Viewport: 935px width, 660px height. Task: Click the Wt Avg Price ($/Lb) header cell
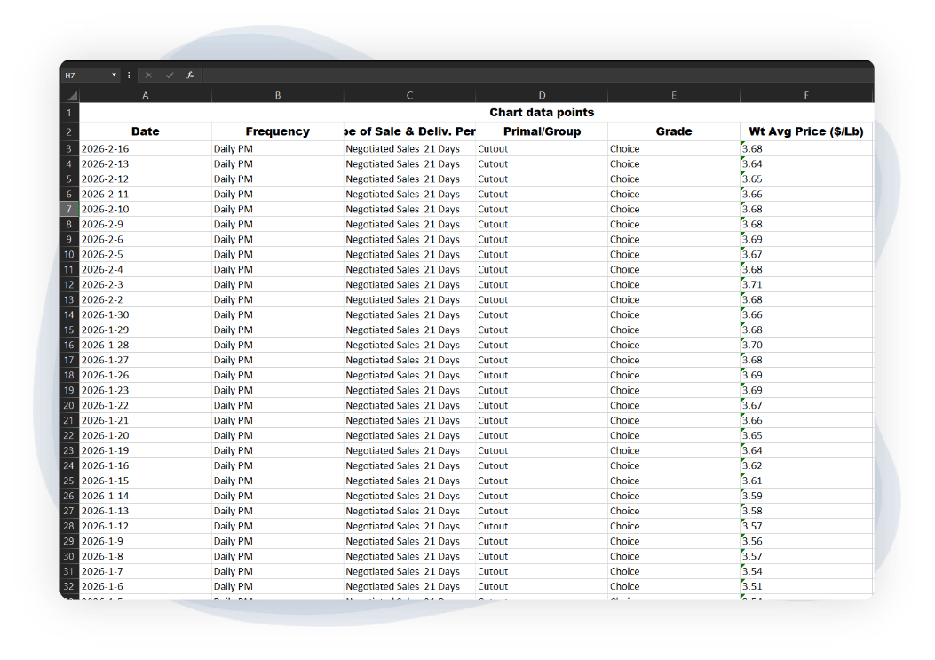pyautogui.click(x=805, y=131)
